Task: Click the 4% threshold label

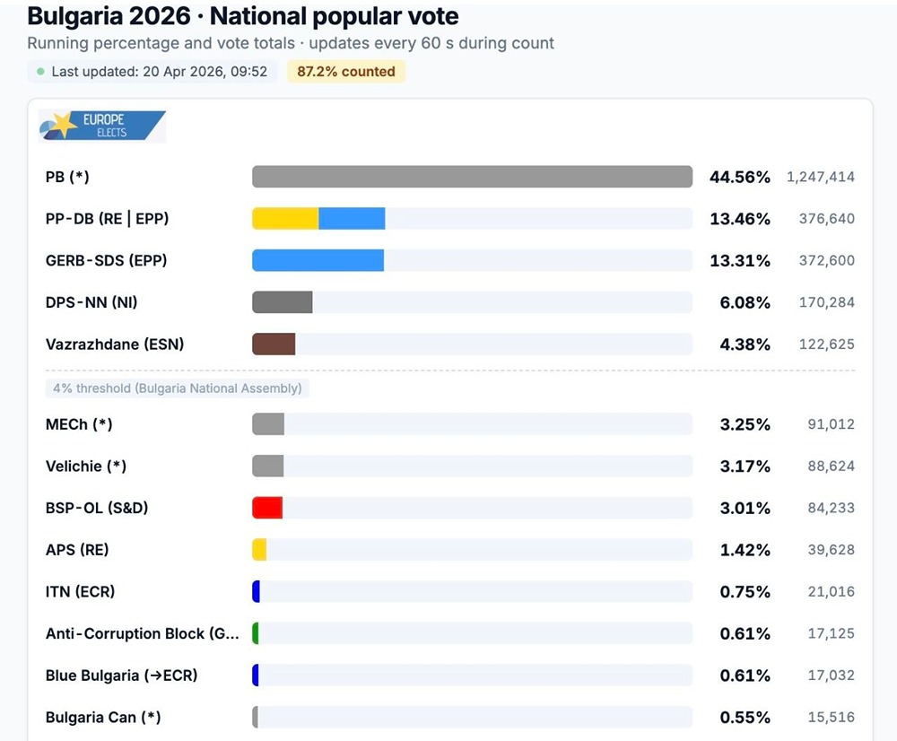Action: coord(177,388)
